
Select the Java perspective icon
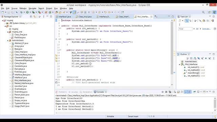(x=214, y=12)
